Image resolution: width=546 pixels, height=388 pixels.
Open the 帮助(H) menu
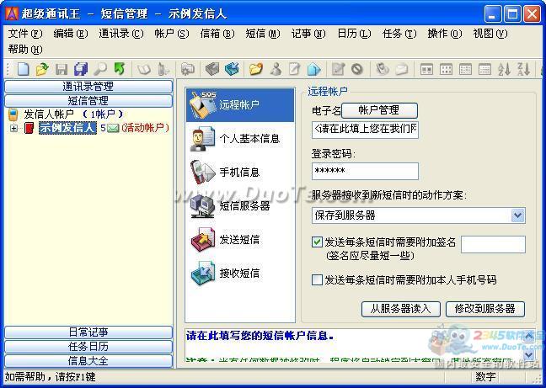(x=25, y=50)
